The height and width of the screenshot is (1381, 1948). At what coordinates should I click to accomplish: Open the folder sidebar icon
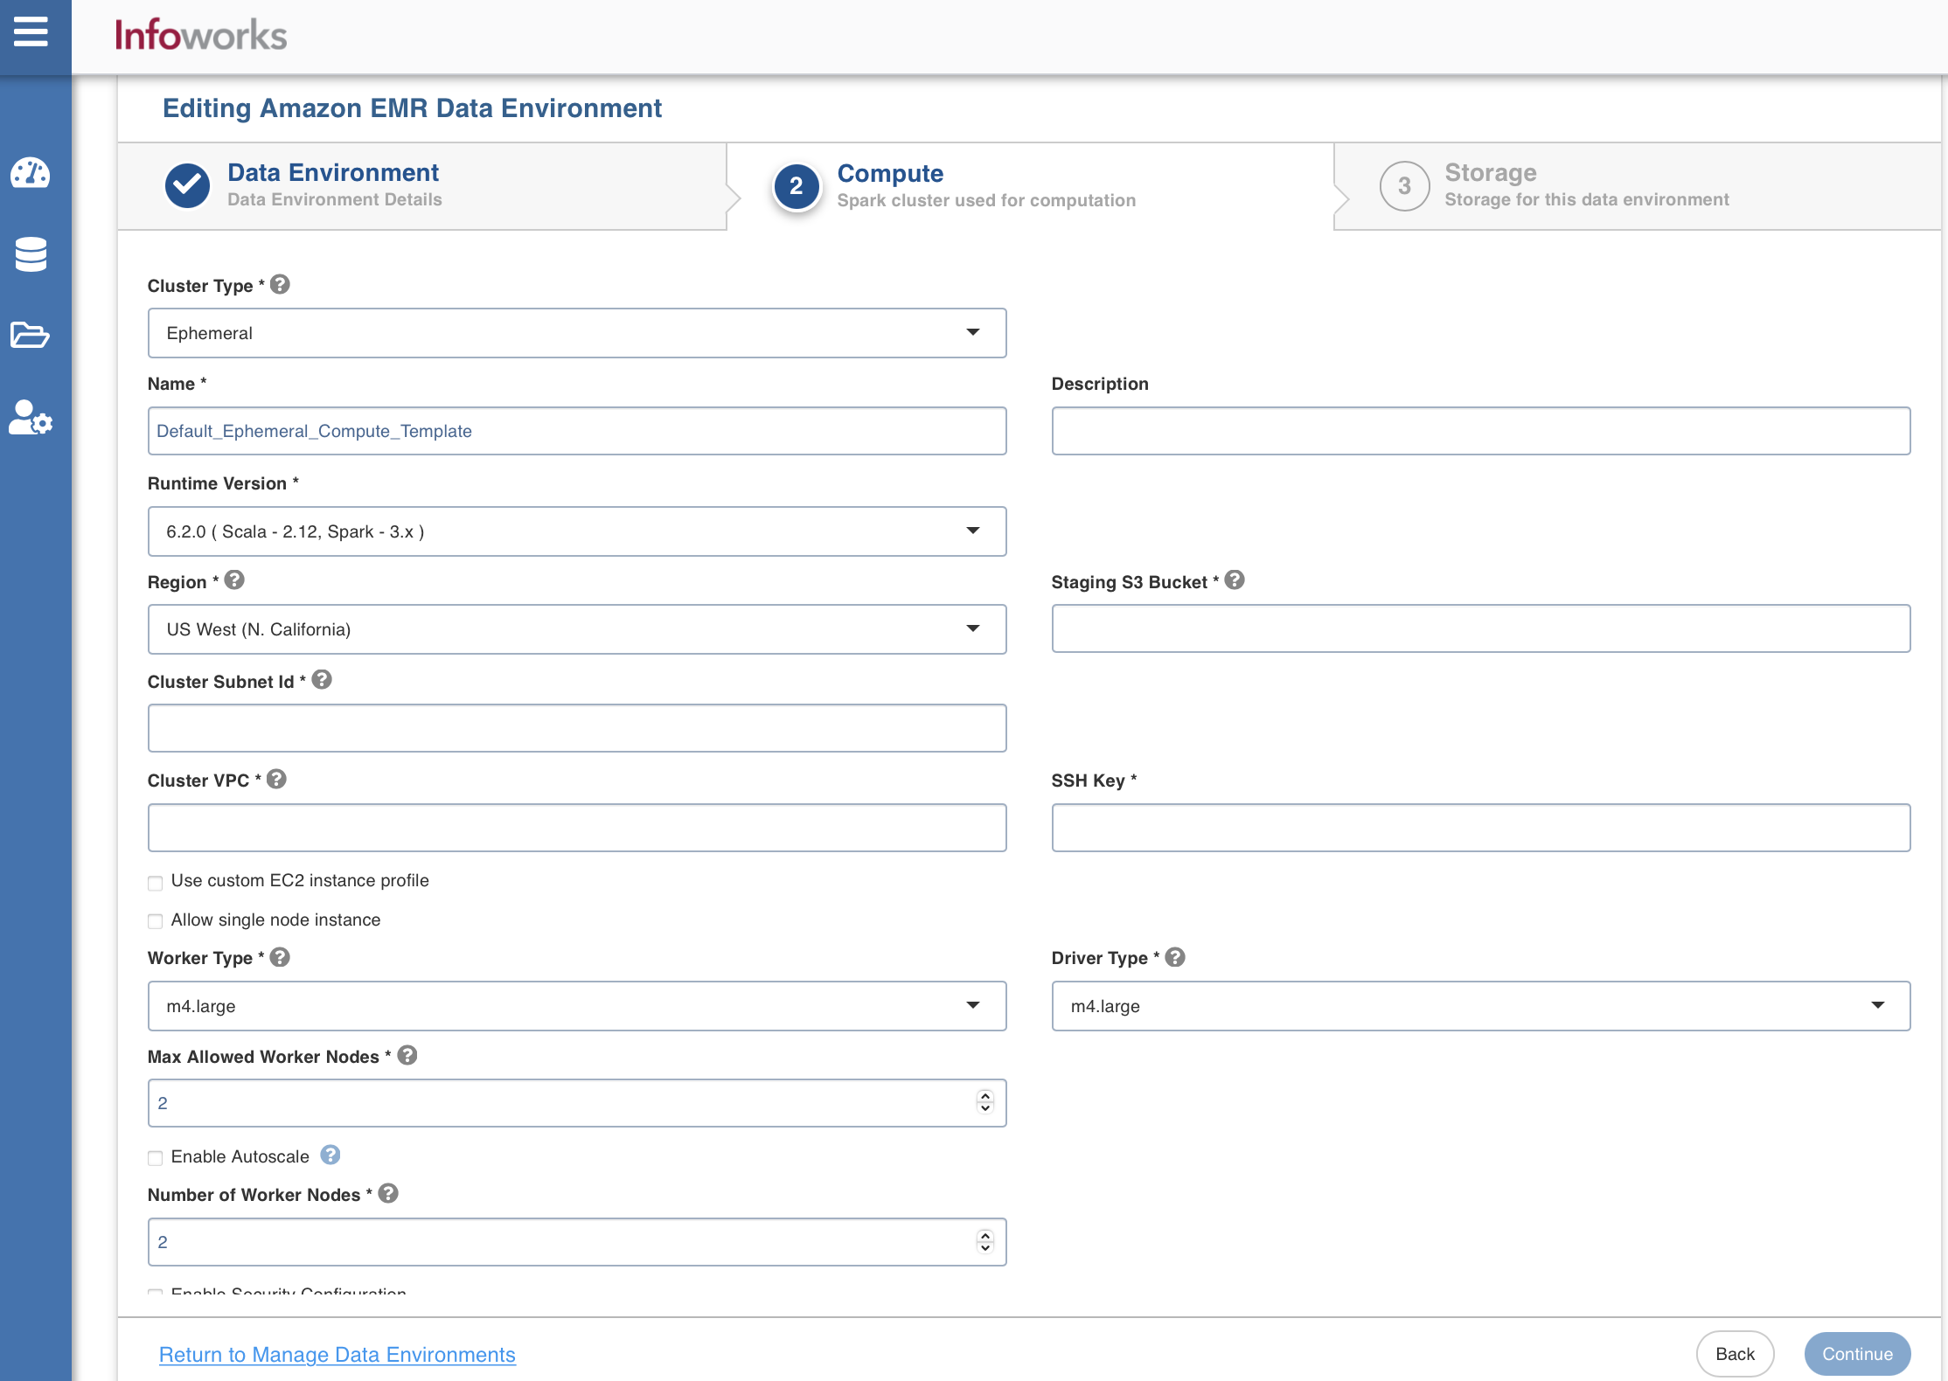pyautogui.click(x=31, y=335)
